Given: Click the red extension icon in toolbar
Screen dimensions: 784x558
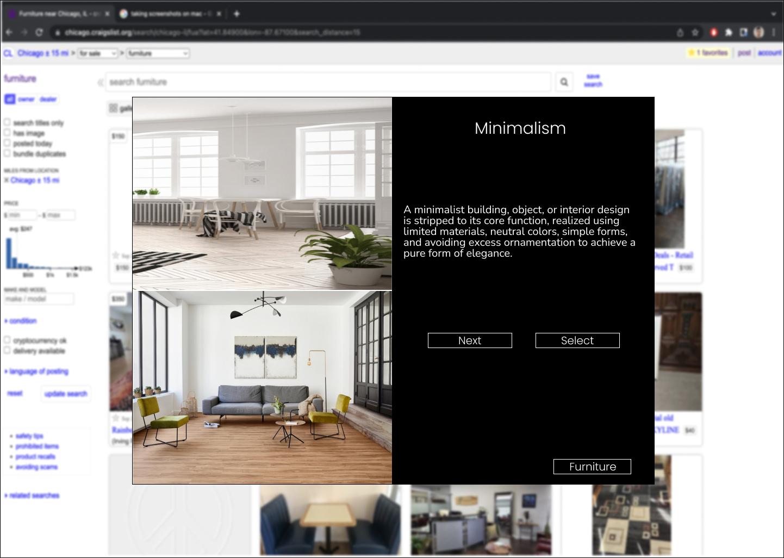Looking at the screenshot, I should click(714, 33).
